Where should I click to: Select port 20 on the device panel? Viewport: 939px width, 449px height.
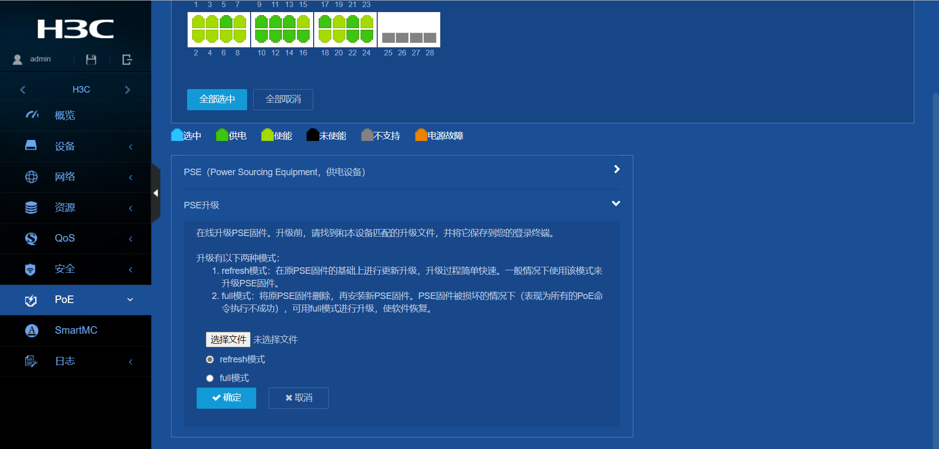click(339, 36)
